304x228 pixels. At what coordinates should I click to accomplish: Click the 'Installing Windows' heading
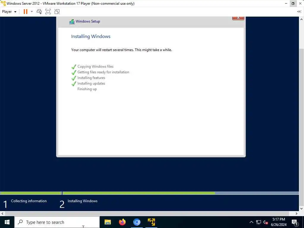coord(91,37)
